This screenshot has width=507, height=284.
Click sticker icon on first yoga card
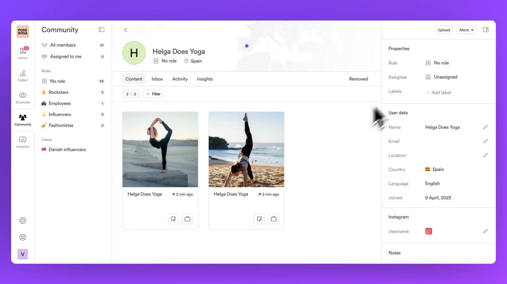coord(173,219)
